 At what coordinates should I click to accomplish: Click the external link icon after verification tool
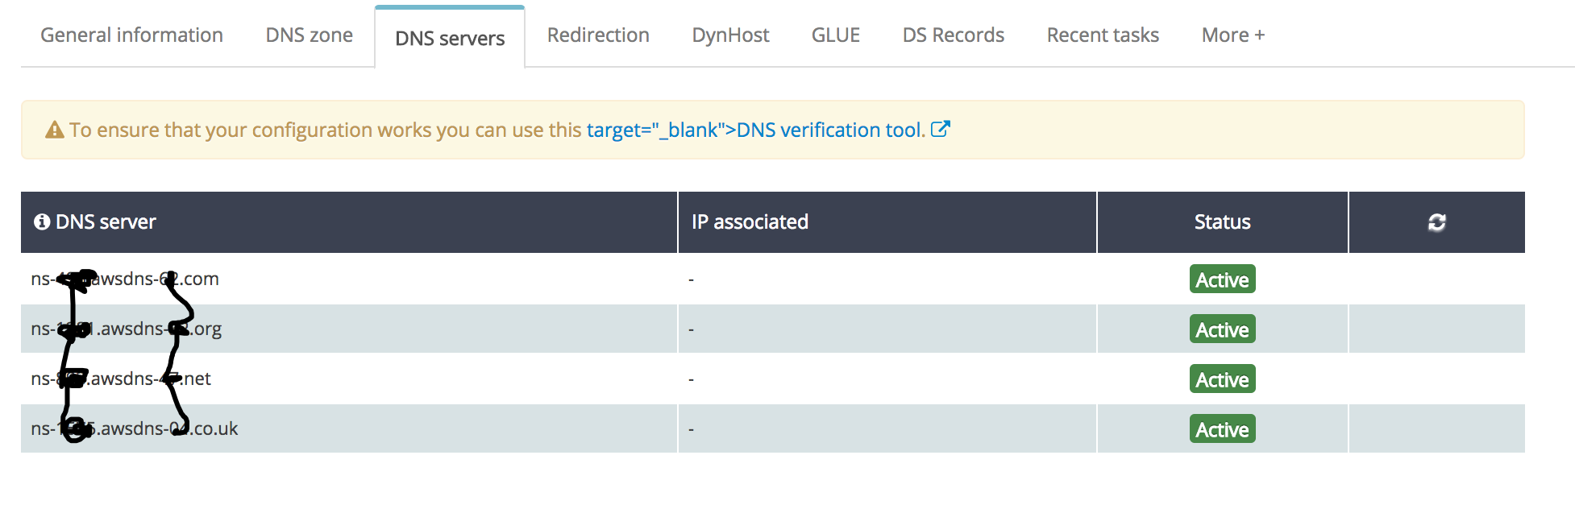941,129
